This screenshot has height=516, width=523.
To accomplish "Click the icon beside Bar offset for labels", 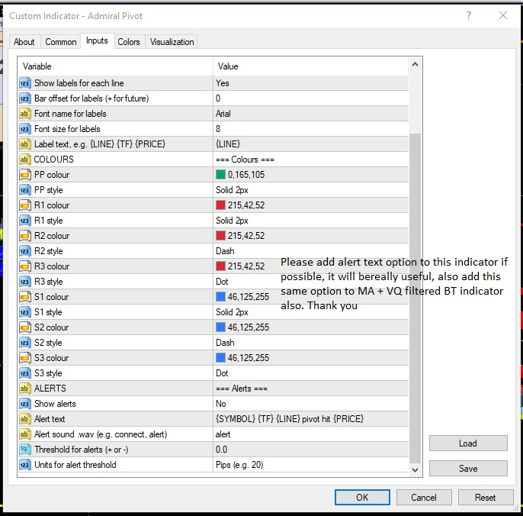I will tap(25, 98).
